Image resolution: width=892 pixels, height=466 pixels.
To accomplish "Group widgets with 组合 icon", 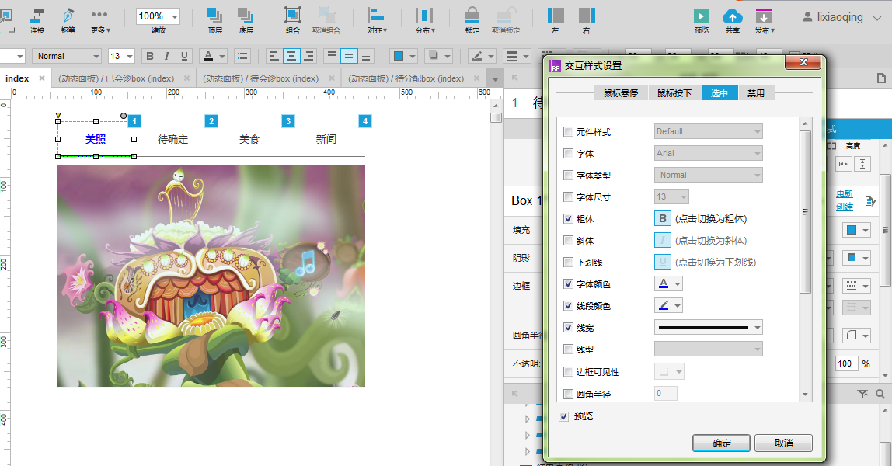I will coord(292,20).
